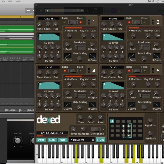Open the PARM parameters dialog
164x164 pixels.
[x=52, y=140]
